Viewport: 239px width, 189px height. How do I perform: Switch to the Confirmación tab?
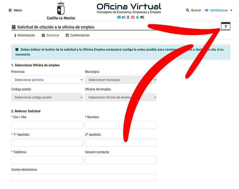78,35
